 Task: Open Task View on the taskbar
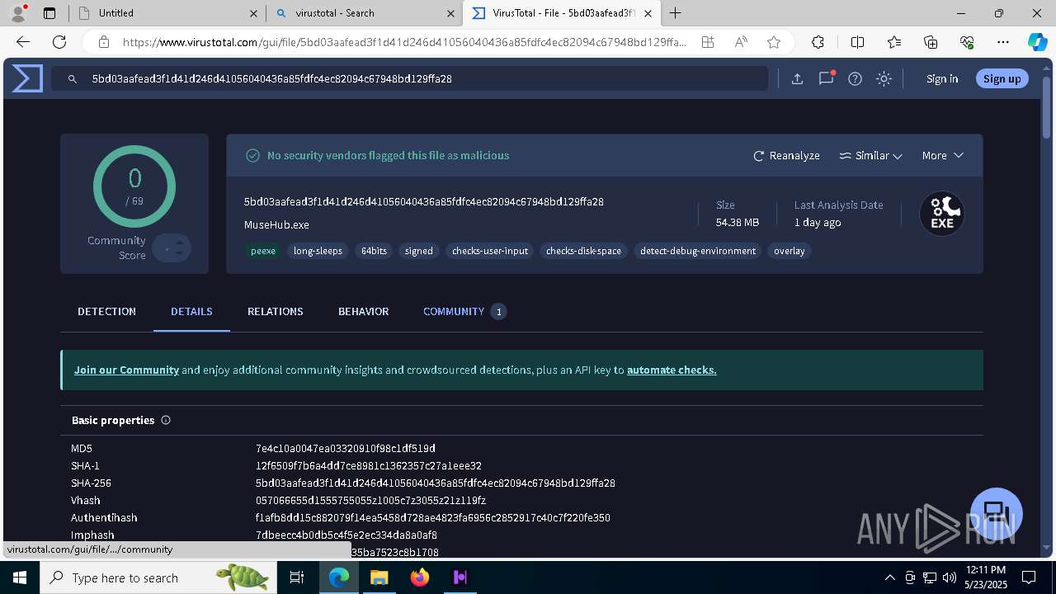pyautogui.click(x=297, y=577)
